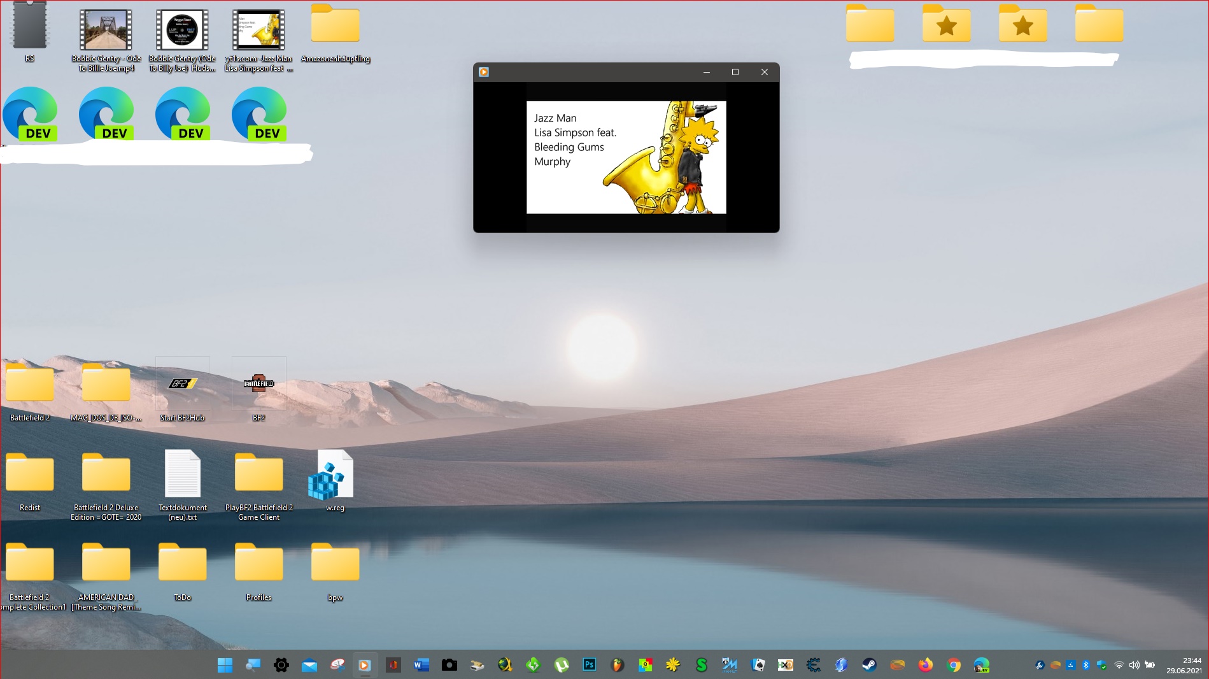Open Photoshop from the taskbar
Image resolution: width=1209 pixels, height=679 pixels.
pyautogui.click(x=589, y=665)
